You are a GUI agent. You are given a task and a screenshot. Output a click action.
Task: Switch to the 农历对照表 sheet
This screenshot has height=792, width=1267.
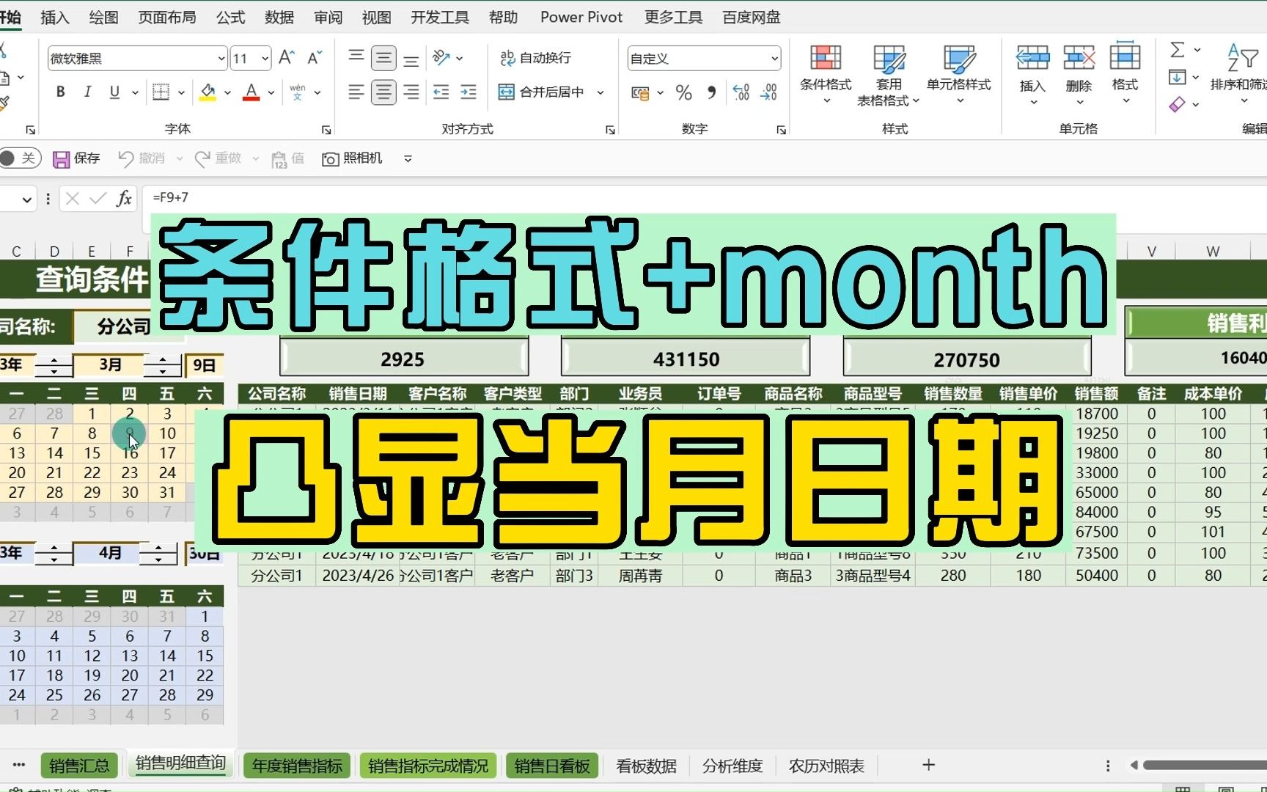tap(826, 766)
